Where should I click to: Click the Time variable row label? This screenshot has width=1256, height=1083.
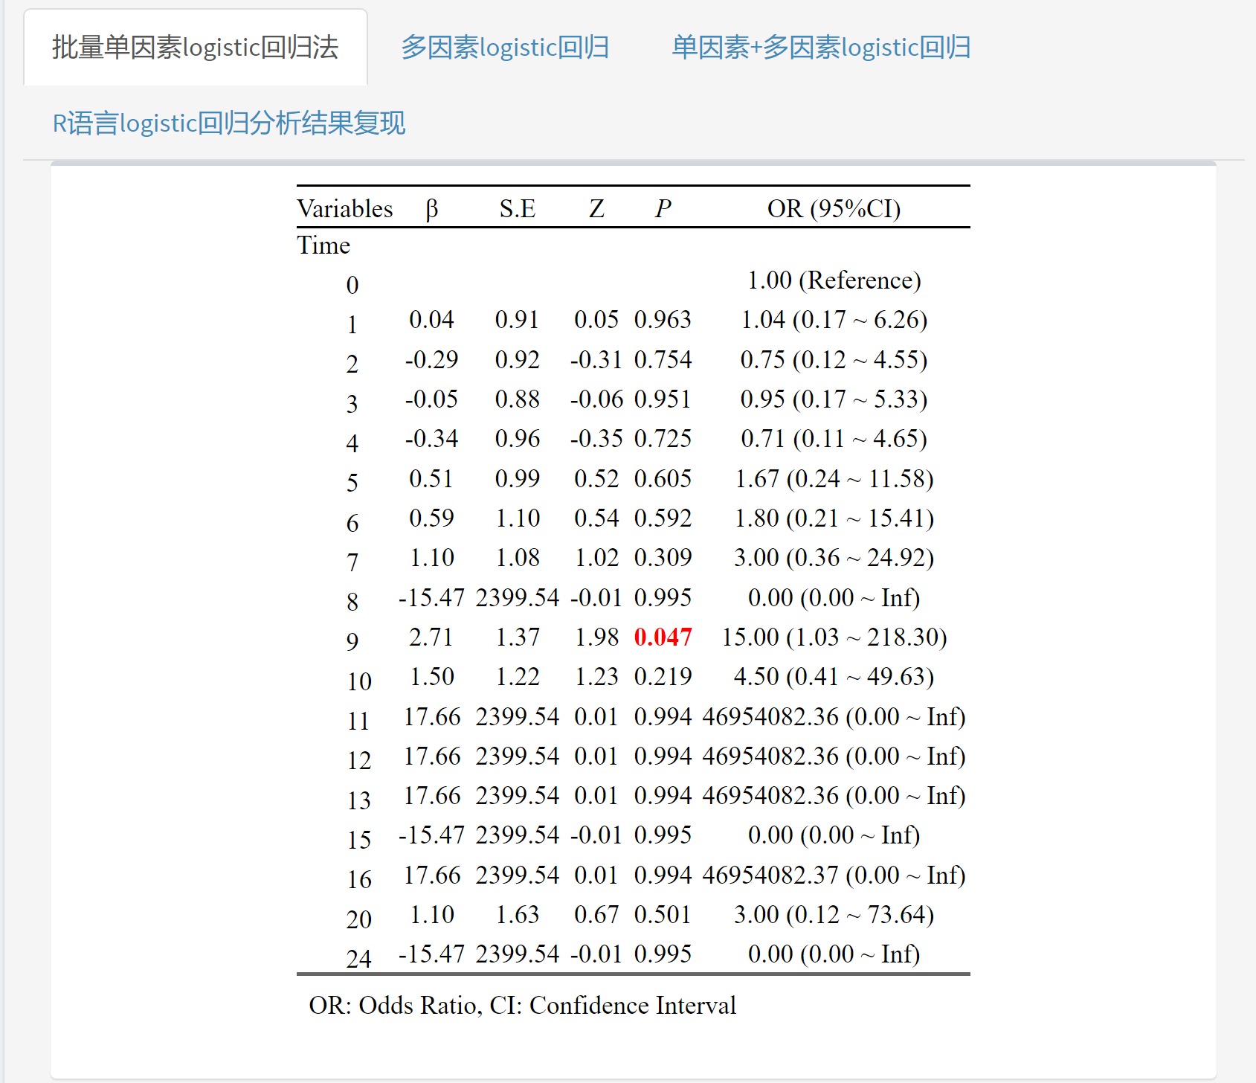coord(323,245)
